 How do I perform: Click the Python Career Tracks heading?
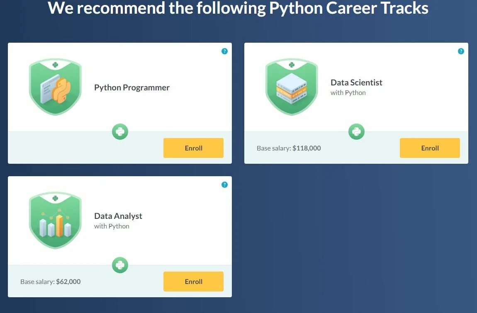pyautogui.click(x=238, y=8)
